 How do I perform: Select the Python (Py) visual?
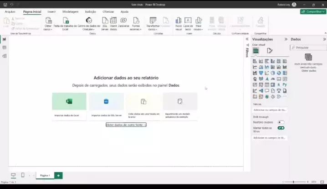point(285,85)
